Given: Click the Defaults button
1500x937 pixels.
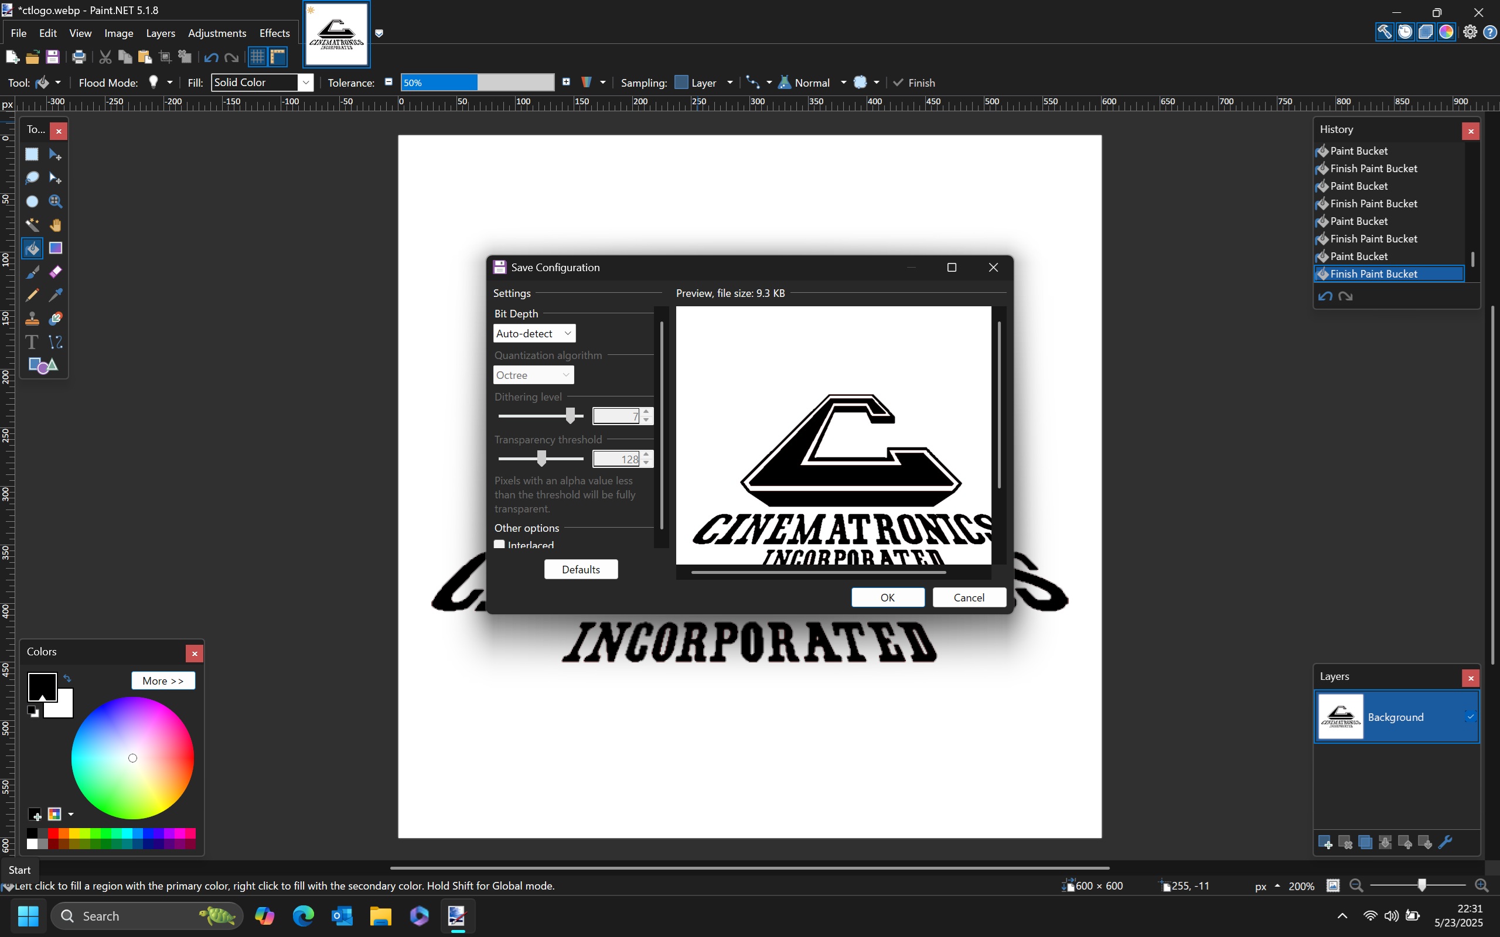Looking at the screenshot, I should 580,569.
